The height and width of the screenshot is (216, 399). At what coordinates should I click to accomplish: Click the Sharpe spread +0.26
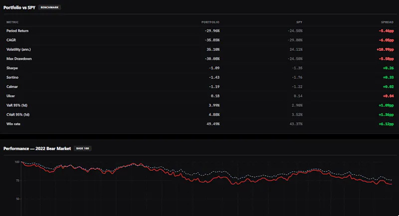(389, 68)
